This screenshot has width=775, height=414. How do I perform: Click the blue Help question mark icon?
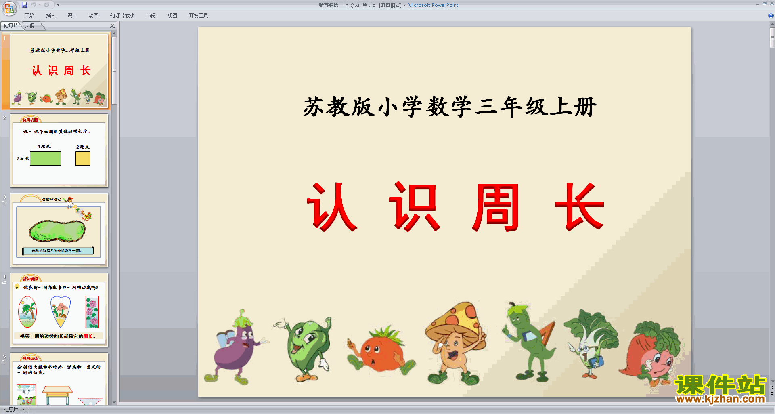point(771,16)
